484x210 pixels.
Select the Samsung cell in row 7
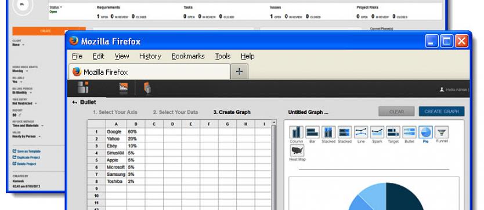point(116,174)
